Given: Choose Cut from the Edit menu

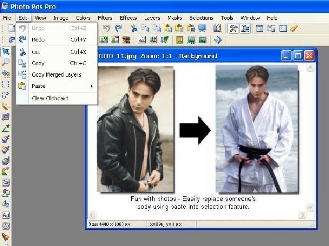Looking at the screenshot, I should [56, 52].
